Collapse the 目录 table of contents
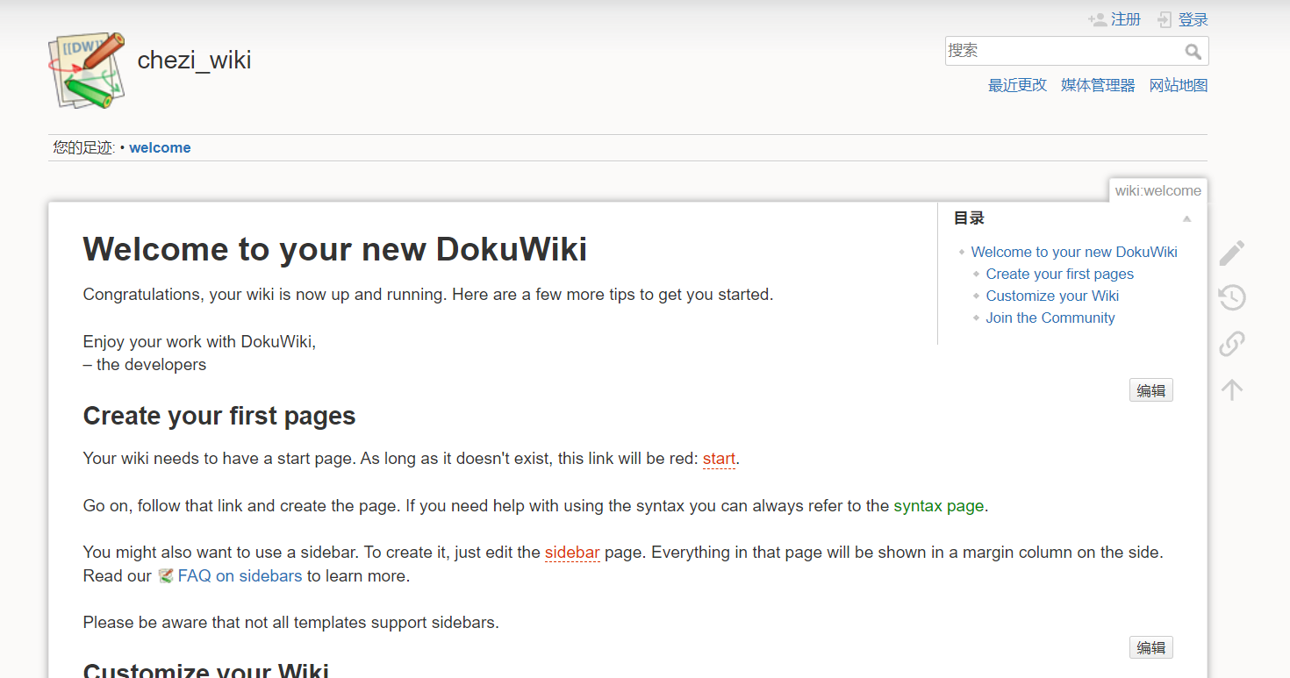The image size is (1290, 678). click(x=1186, y=218)
